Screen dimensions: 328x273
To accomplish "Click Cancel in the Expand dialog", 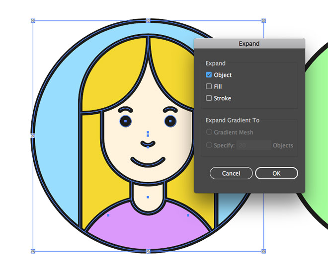I will pyautogui.click(x=231, y=173).
